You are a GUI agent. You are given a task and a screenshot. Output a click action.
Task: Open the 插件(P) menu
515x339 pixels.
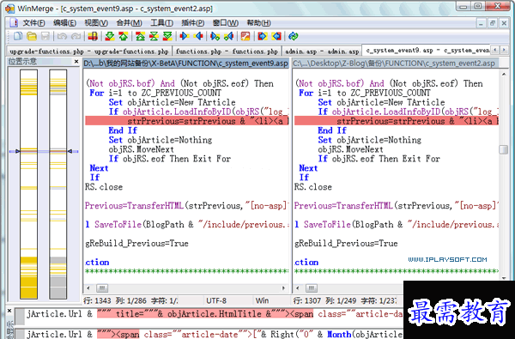tap(193, 22)
